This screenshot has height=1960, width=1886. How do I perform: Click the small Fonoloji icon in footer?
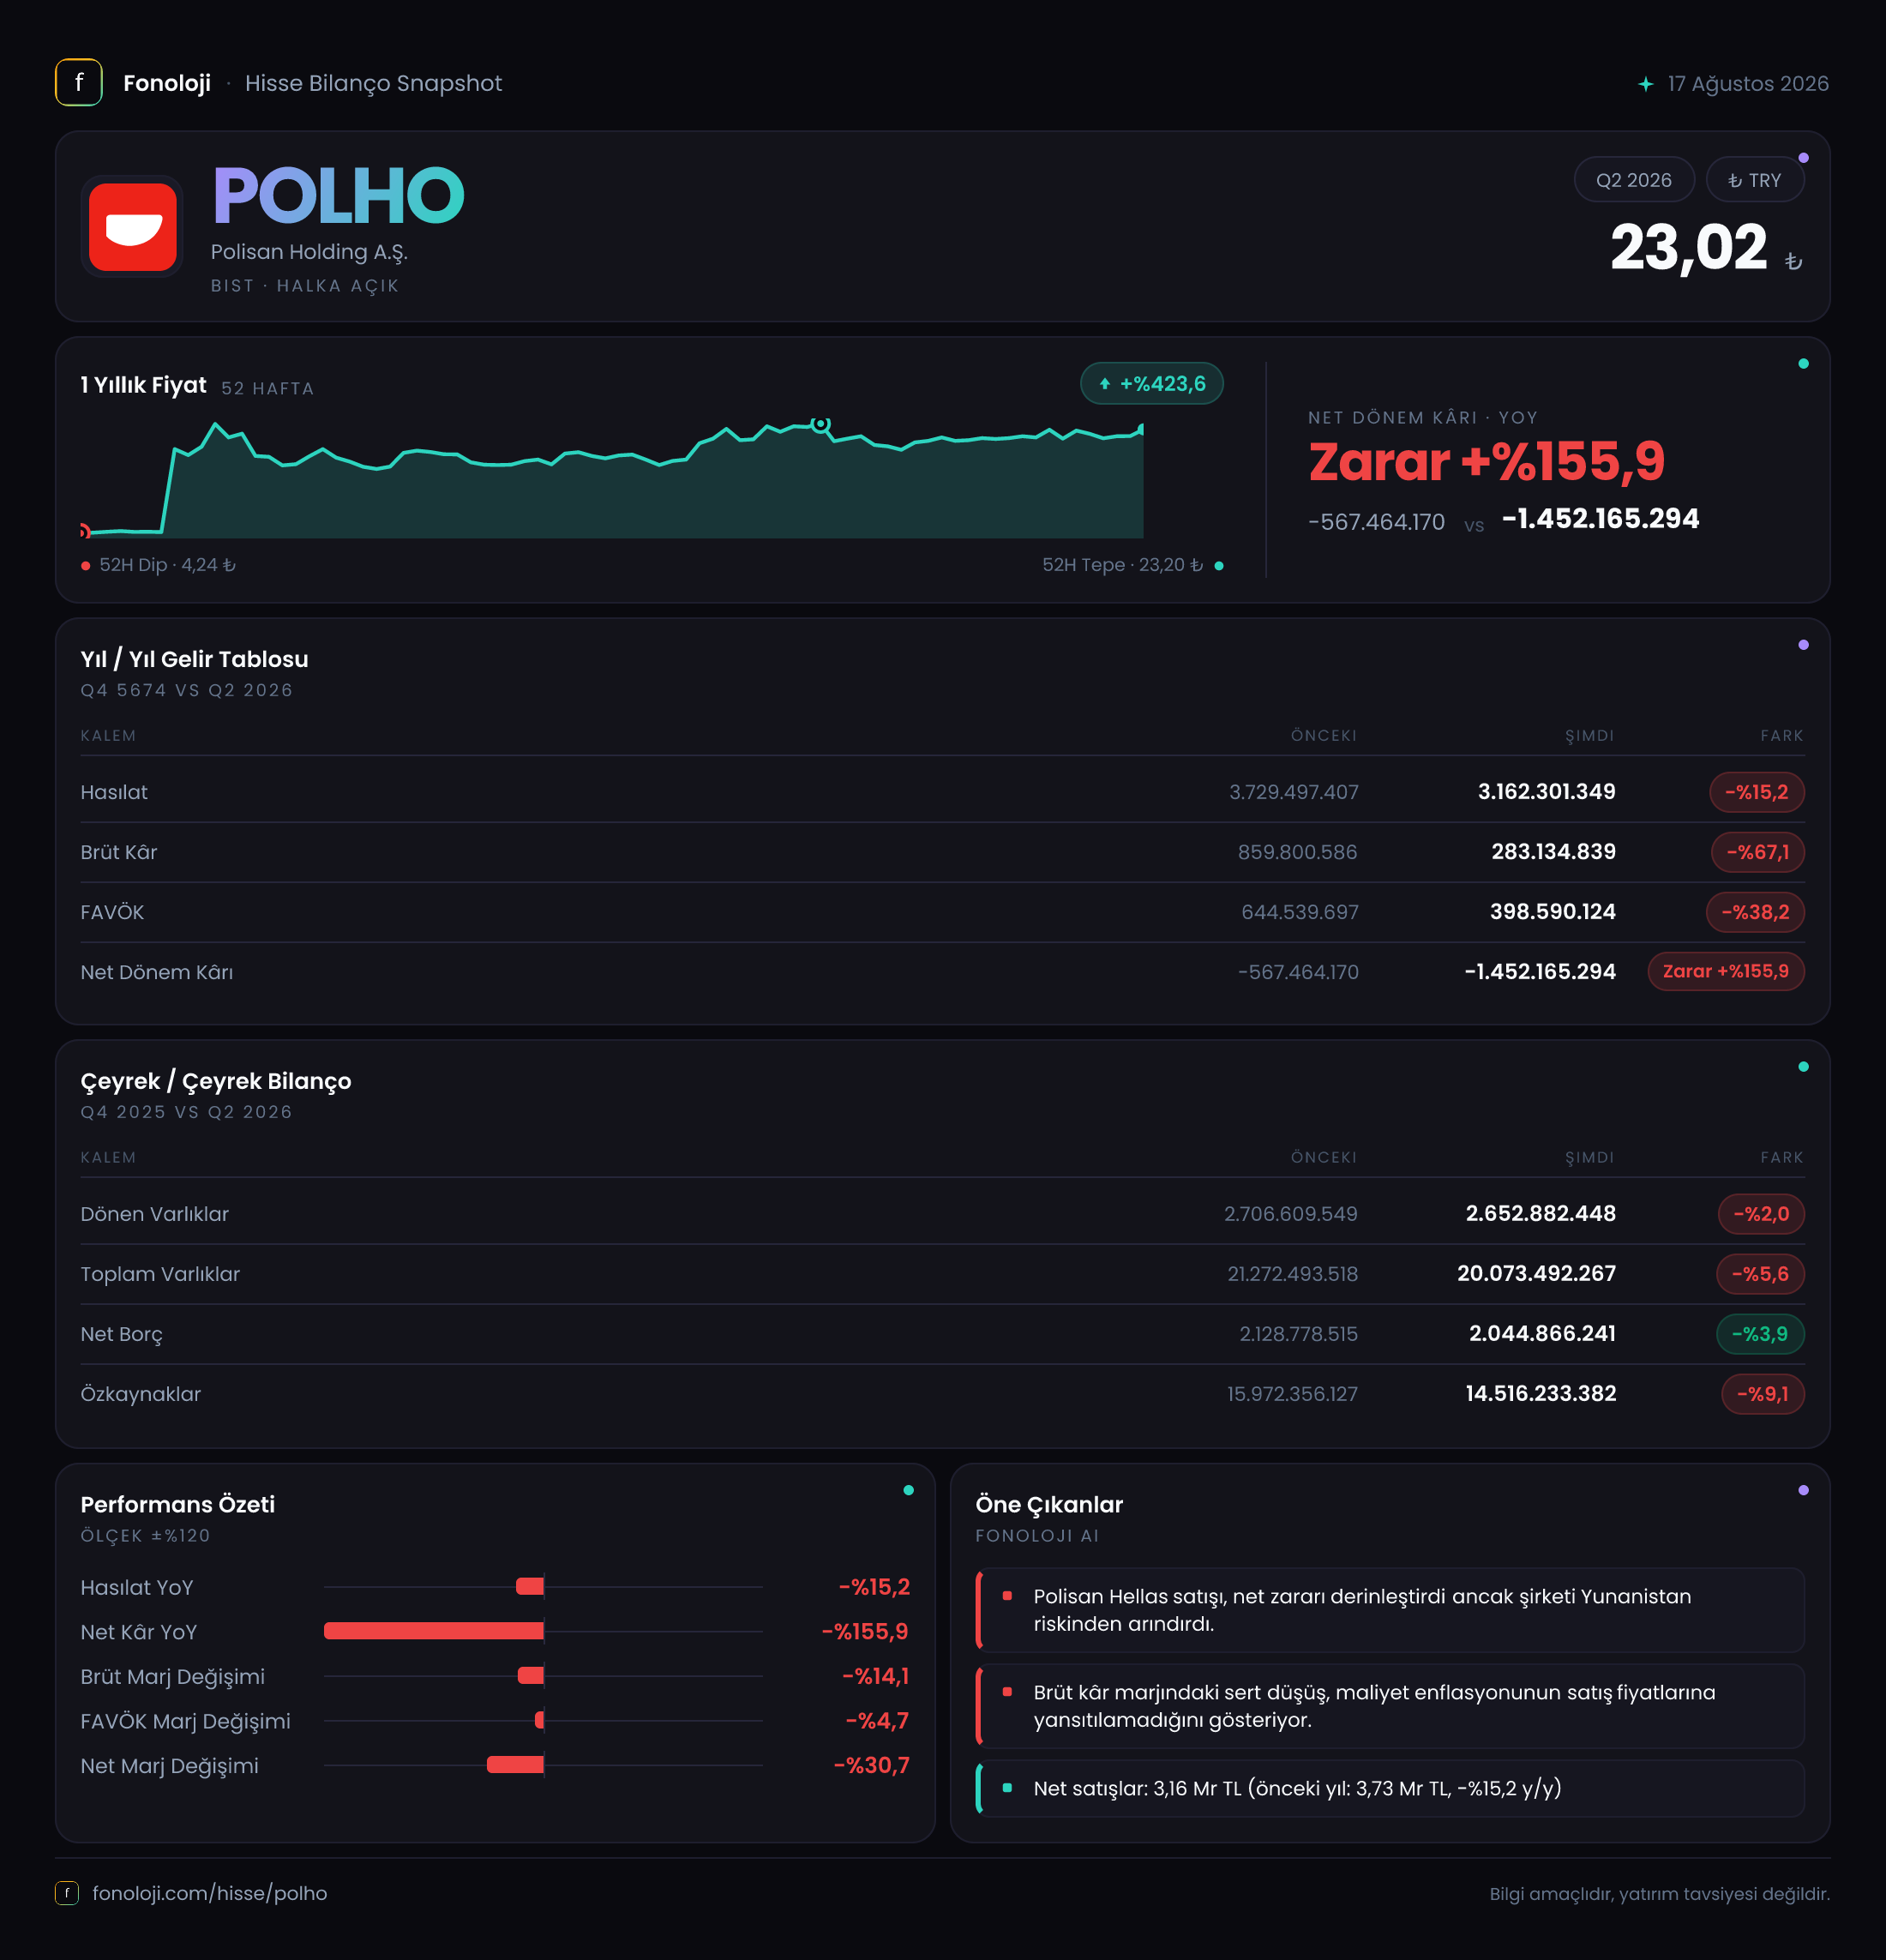66,1893
